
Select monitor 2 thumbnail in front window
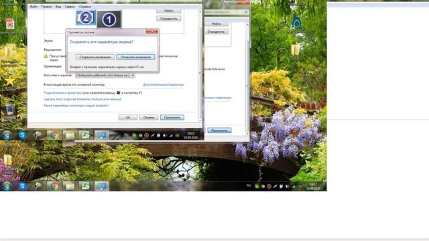(x=86, y=17)
